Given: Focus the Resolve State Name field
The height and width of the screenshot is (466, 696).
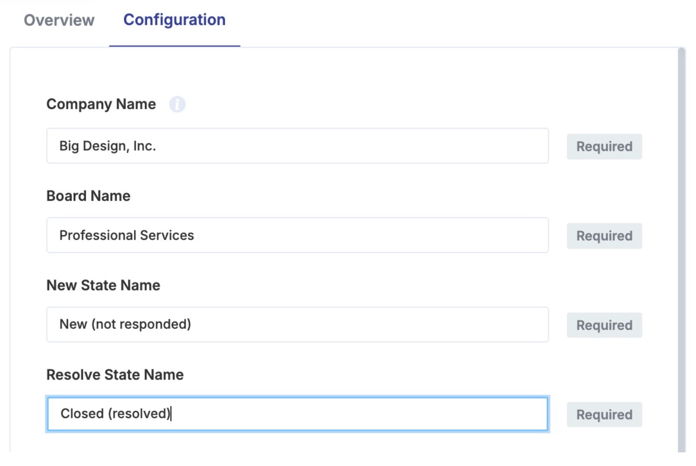Looking at the screenshot, I should click(297, 414).
